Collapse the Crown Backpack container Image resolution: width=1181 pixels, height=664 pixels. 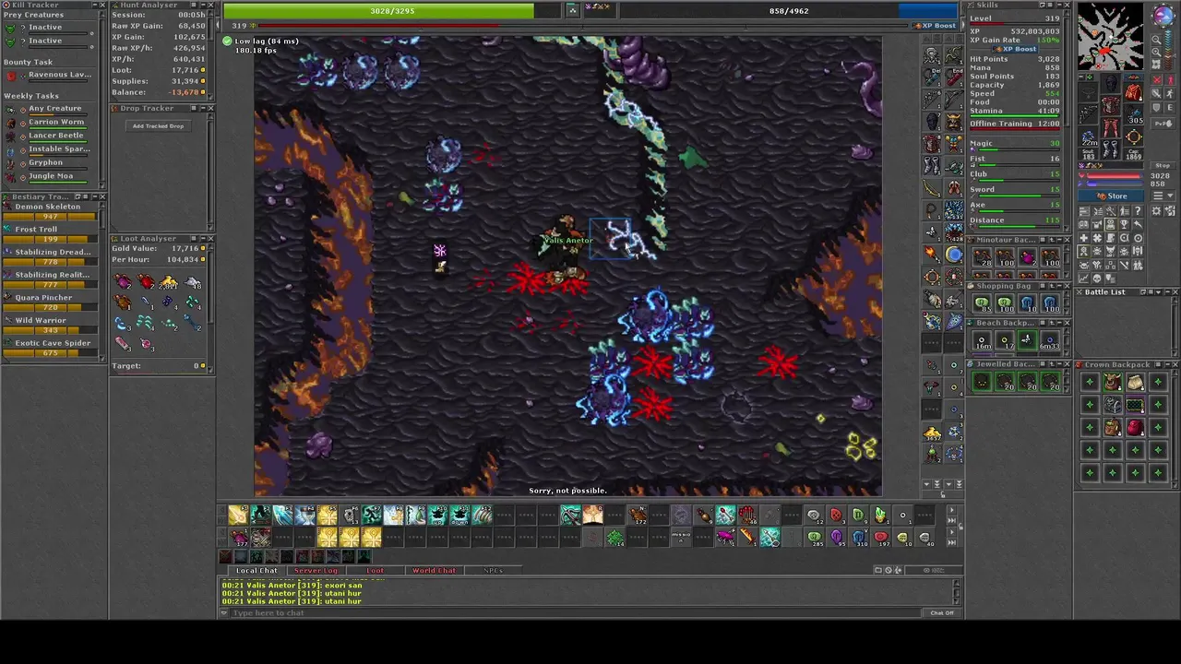(1165, 364)
